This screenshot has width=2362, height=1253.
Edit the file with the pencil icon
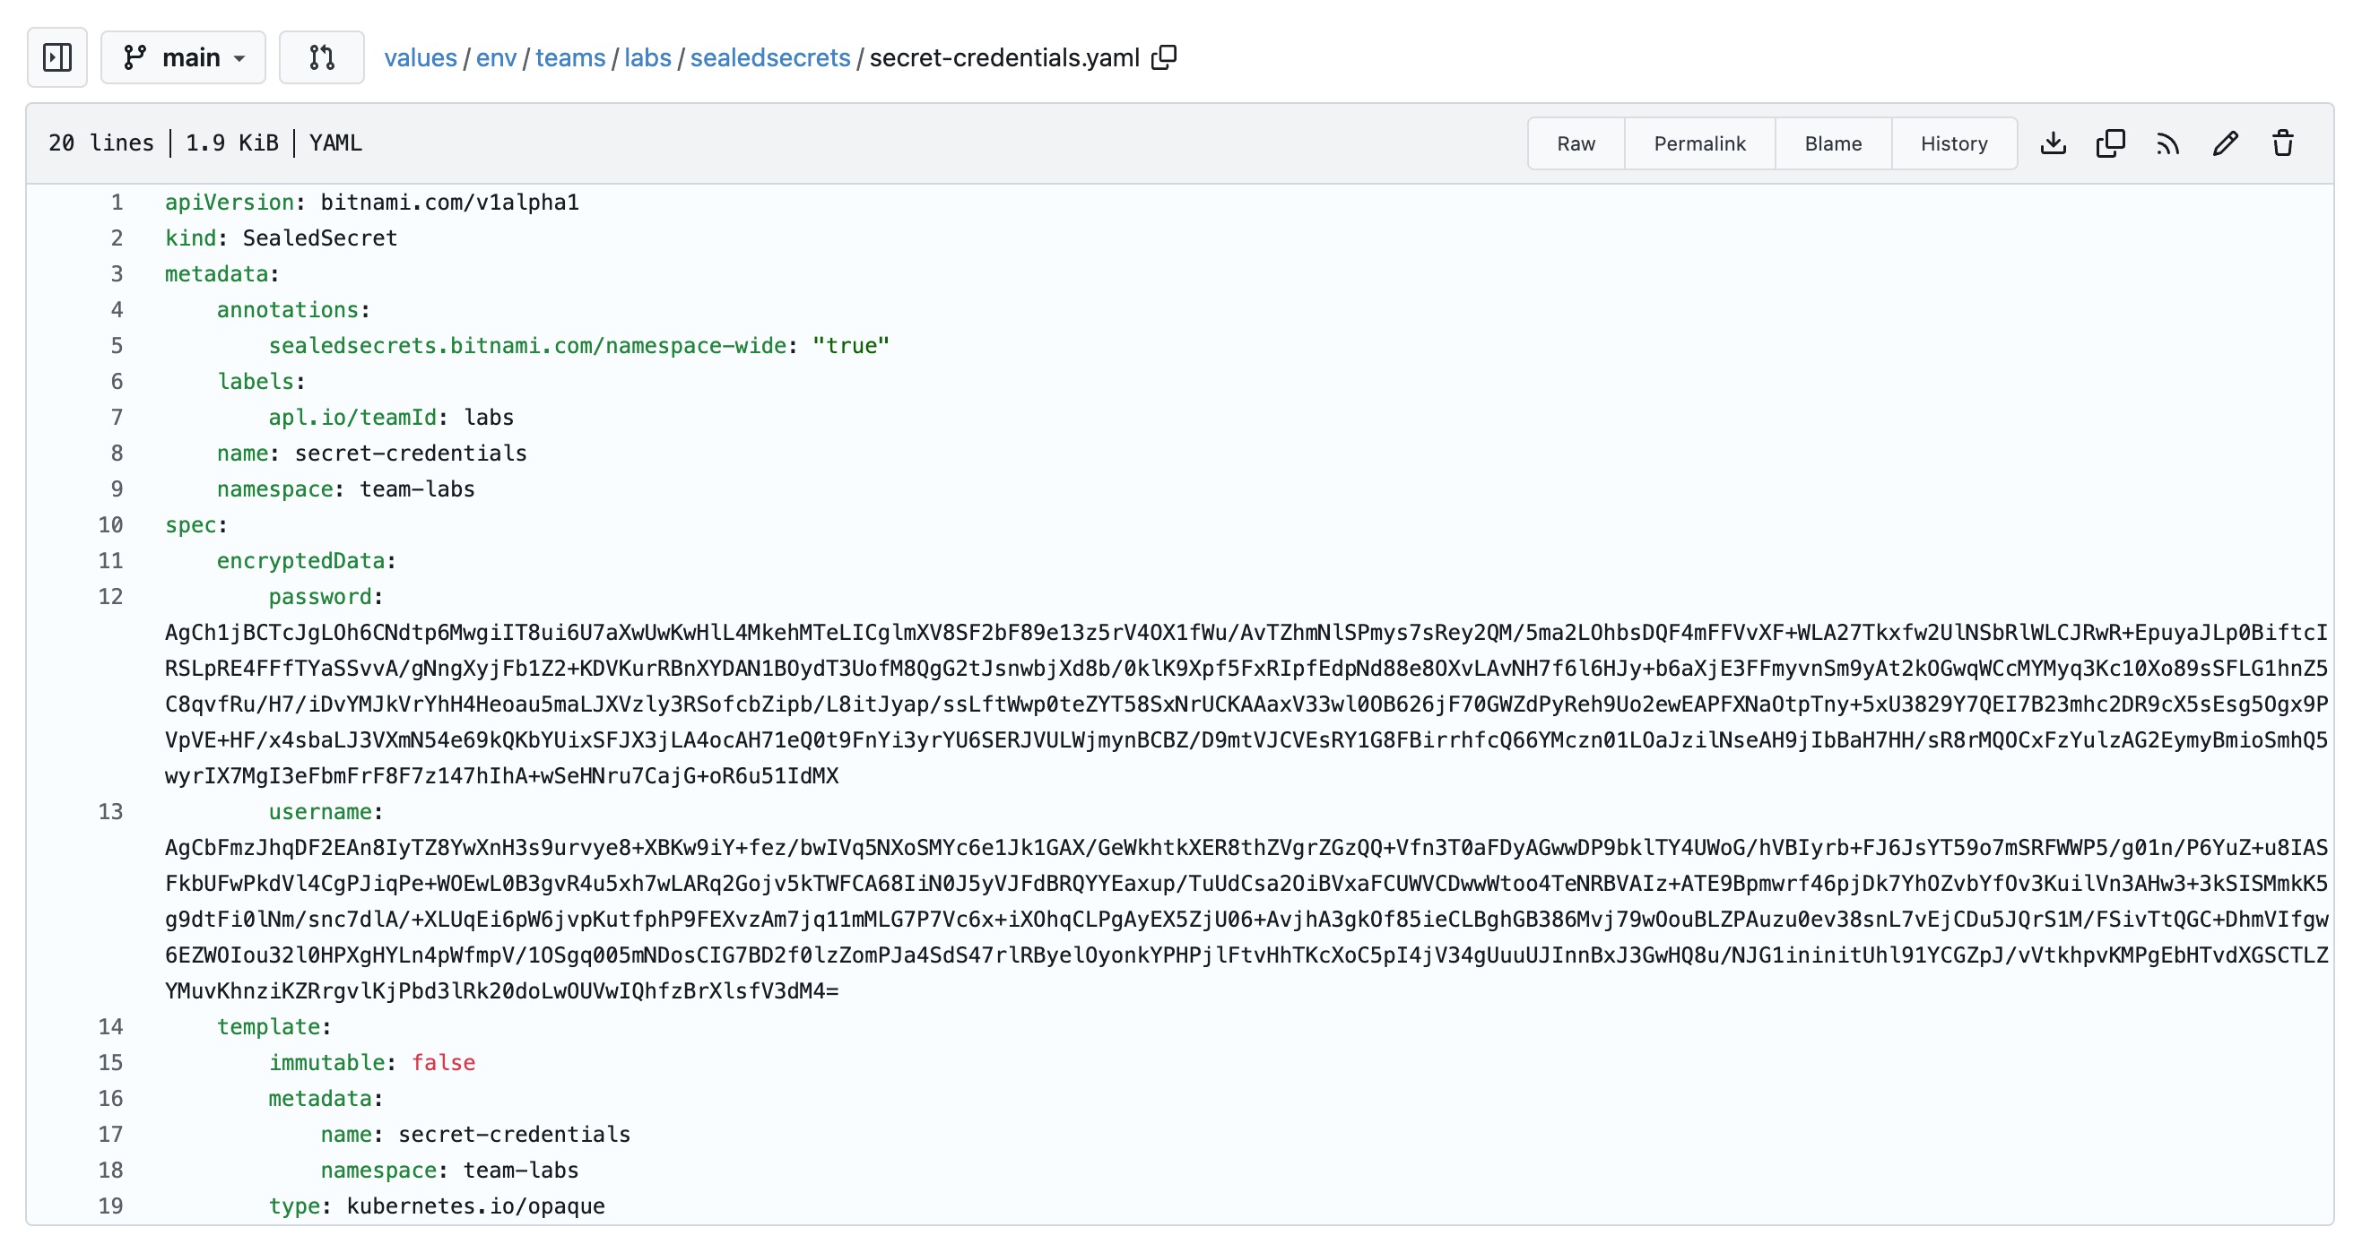[x=2225, y=143]
